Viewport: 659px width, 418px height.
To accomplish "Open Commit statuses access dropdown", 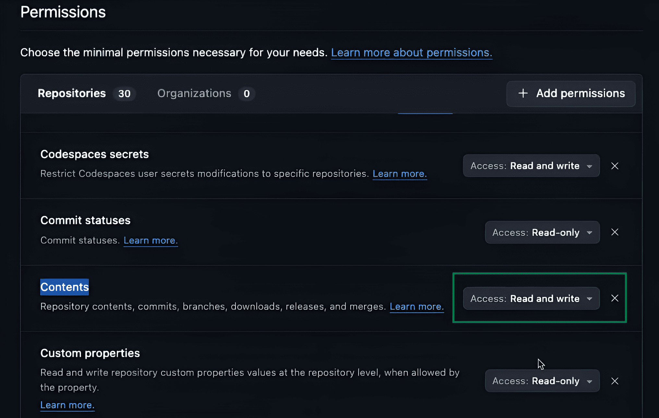I will pyautogui.click(x=542, y=232).
